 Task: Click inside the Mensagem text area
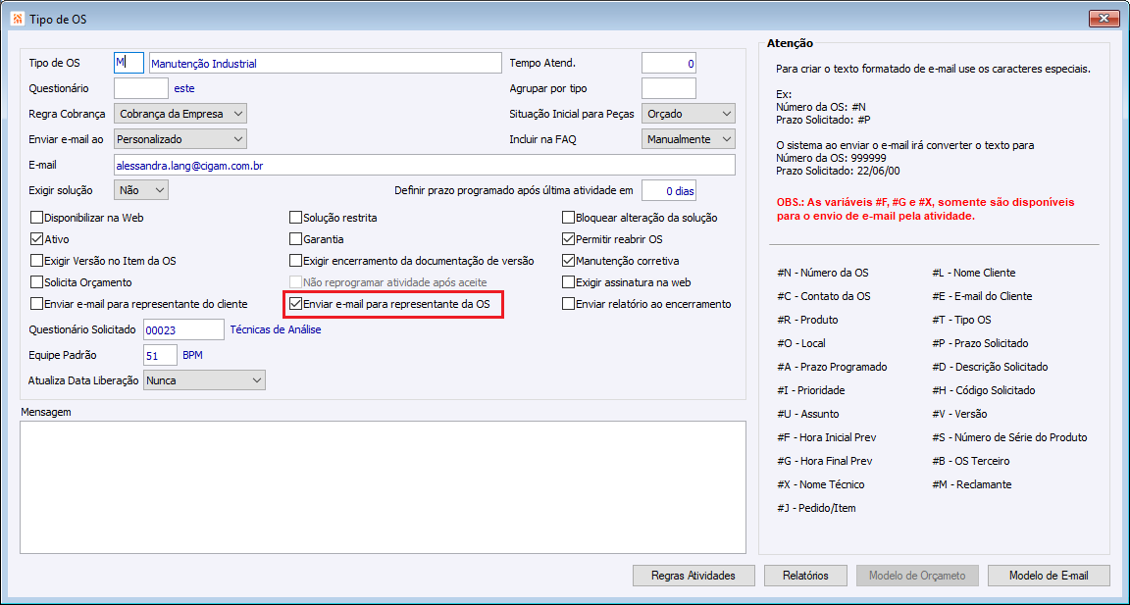coord(383,487)
